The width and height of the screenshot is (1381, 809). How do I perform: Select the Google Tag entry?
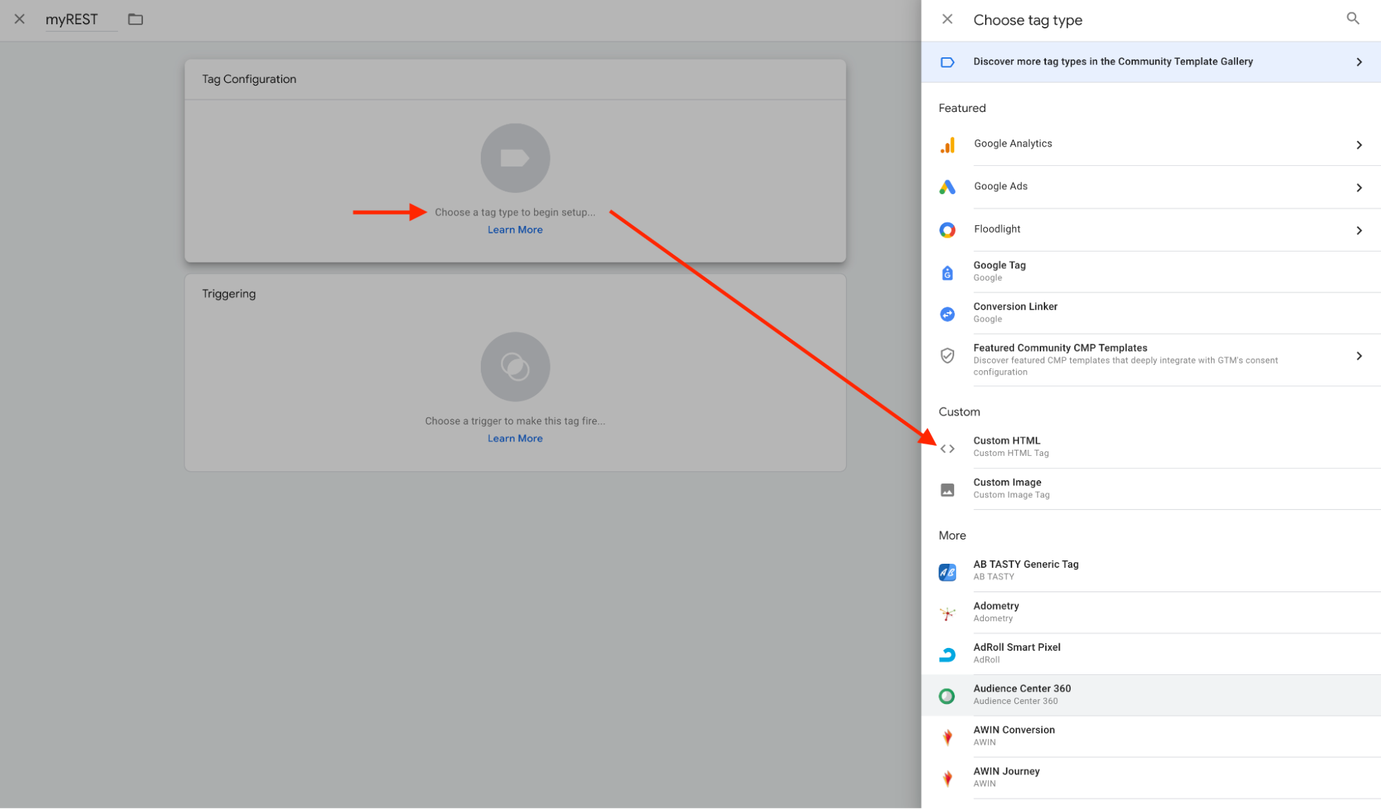(999, 271)
